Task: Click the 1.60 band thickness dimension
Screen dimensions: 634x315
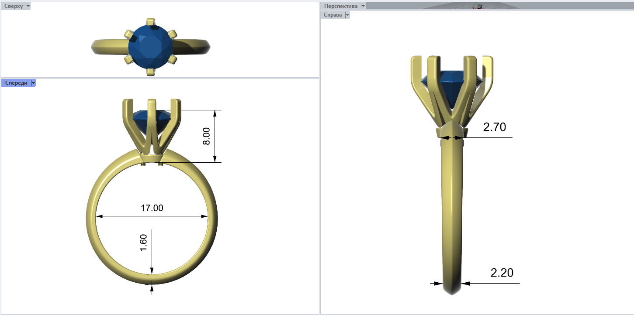Action: pos(144,243)
